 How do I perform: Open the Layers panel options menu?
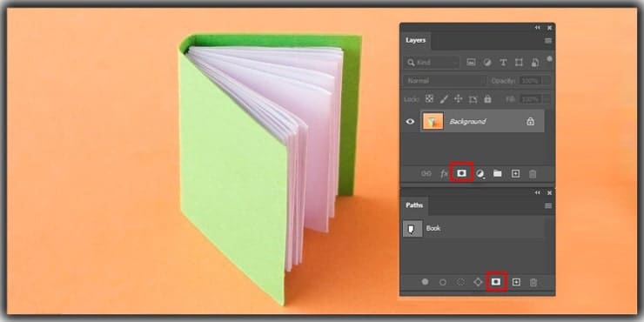[548, 41]
